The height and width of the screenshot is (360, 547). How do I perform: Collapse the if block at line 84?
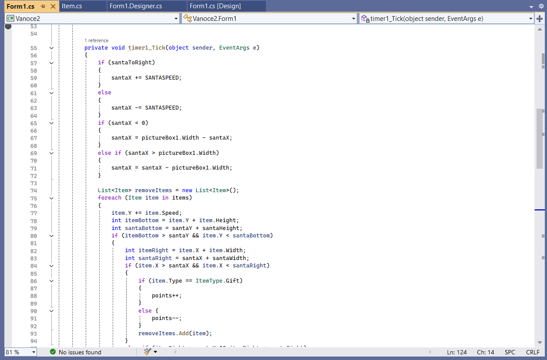(x=51, y=266)
